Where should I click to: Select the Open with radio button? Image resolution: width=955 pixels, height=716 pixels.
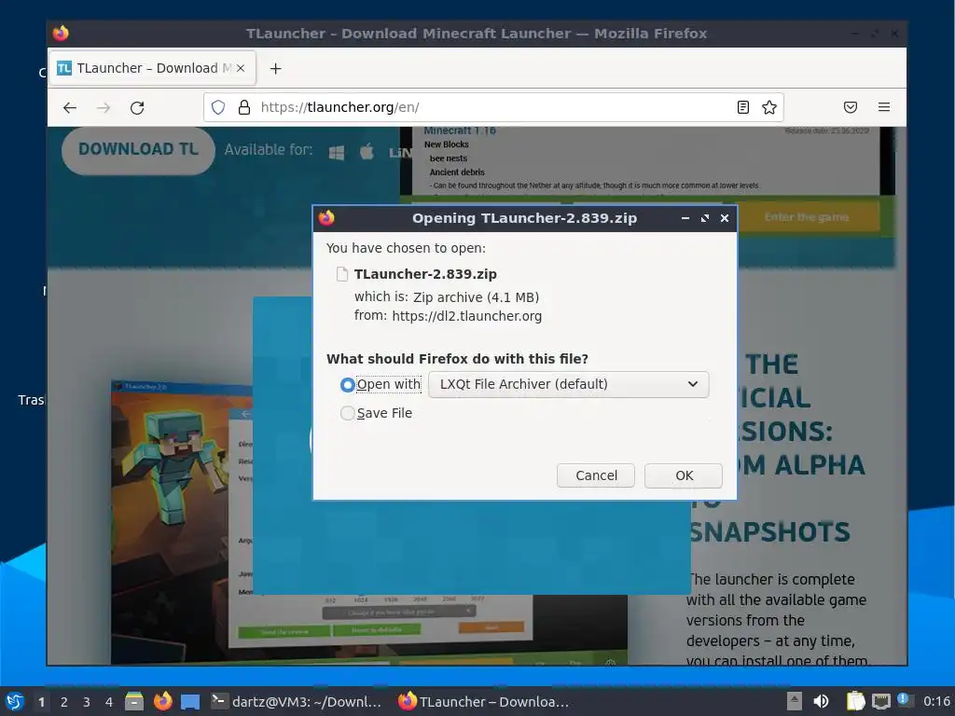347,385
